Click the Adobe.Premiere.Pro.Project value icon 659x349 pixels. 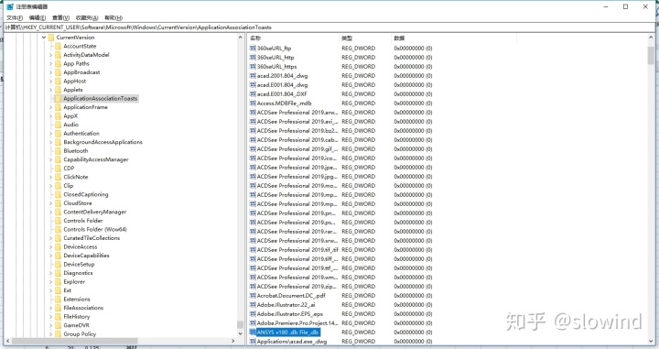click(x=253, y=323)
